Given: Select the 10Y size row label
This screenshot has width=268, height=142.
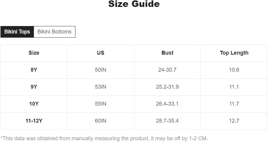Looking at the screenshot, I should point(34,104).
